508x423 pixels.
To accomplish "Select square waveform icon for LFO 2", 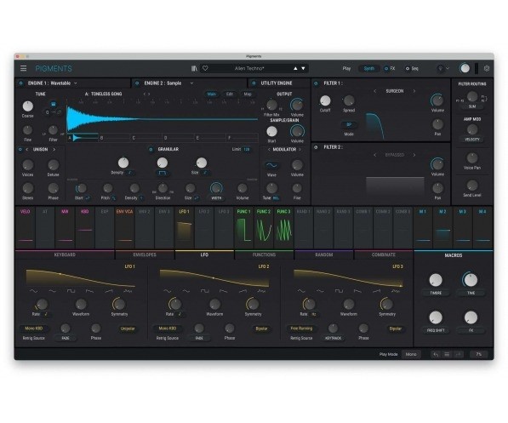I will pos(205,291).
